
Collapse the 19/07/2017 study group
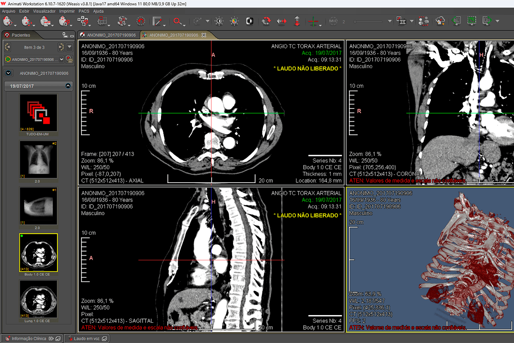click(x=68, y=86)
